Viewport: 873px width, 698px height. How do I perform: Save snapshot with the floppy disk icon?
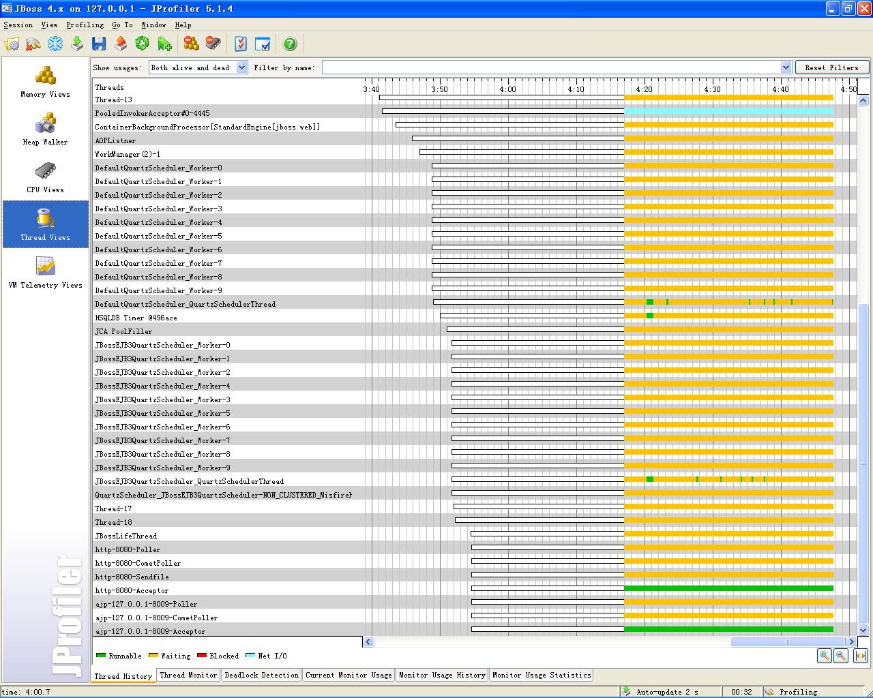pyautogui.click(x=99, y=44)
